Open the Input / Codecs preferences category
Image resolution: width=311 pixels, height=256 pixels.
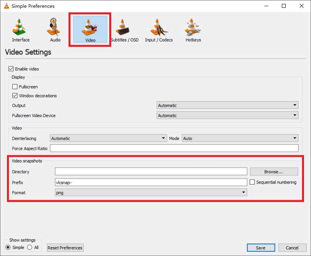click(159, 30)
